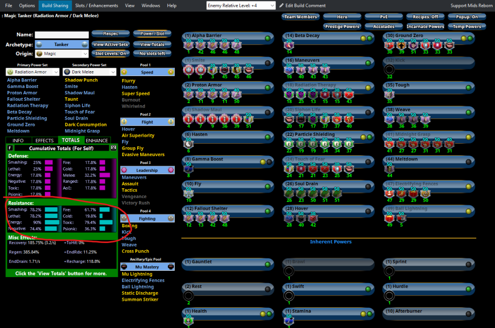This screenshot has width=495, height=328.
Task: Toggle Recipes: Off button
Action: click(426, 17)
